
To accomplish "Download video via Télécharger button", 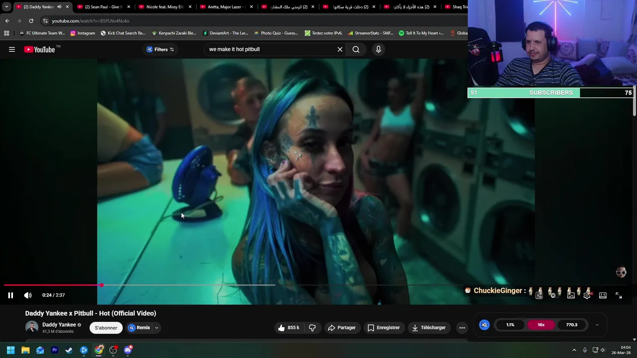I will 428,328.
